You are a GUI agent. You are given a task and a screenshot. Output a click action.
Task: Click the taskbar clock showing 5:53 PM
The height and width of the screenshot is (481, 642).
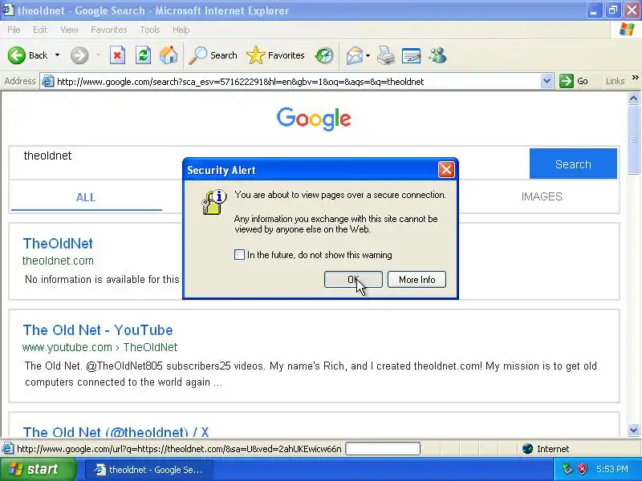click(x=612, y=469)
